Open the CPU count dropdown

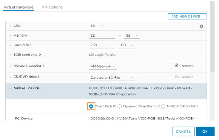pos(97,26)
